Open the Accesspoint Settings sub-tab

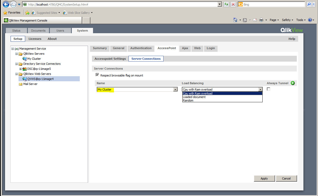(x=110, y=58)
